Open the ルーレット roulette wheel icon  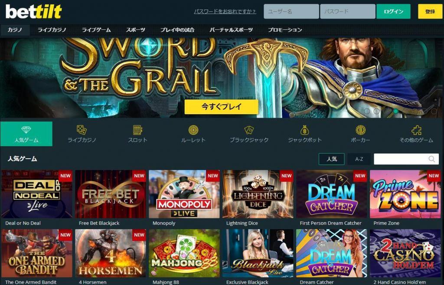(x=193, y=130)
